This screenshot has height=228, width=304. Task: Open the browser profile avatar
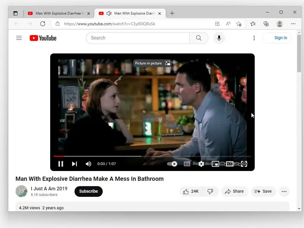click(x=279, y=24)
